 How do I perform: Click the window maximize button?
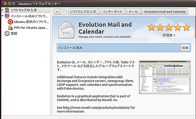[13, 4]
